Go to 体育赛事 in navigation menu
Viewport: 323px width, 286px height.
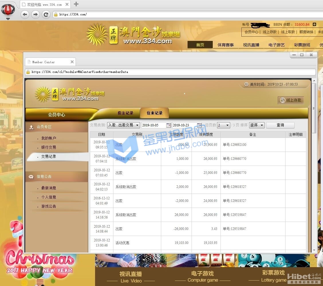point(225,45)
